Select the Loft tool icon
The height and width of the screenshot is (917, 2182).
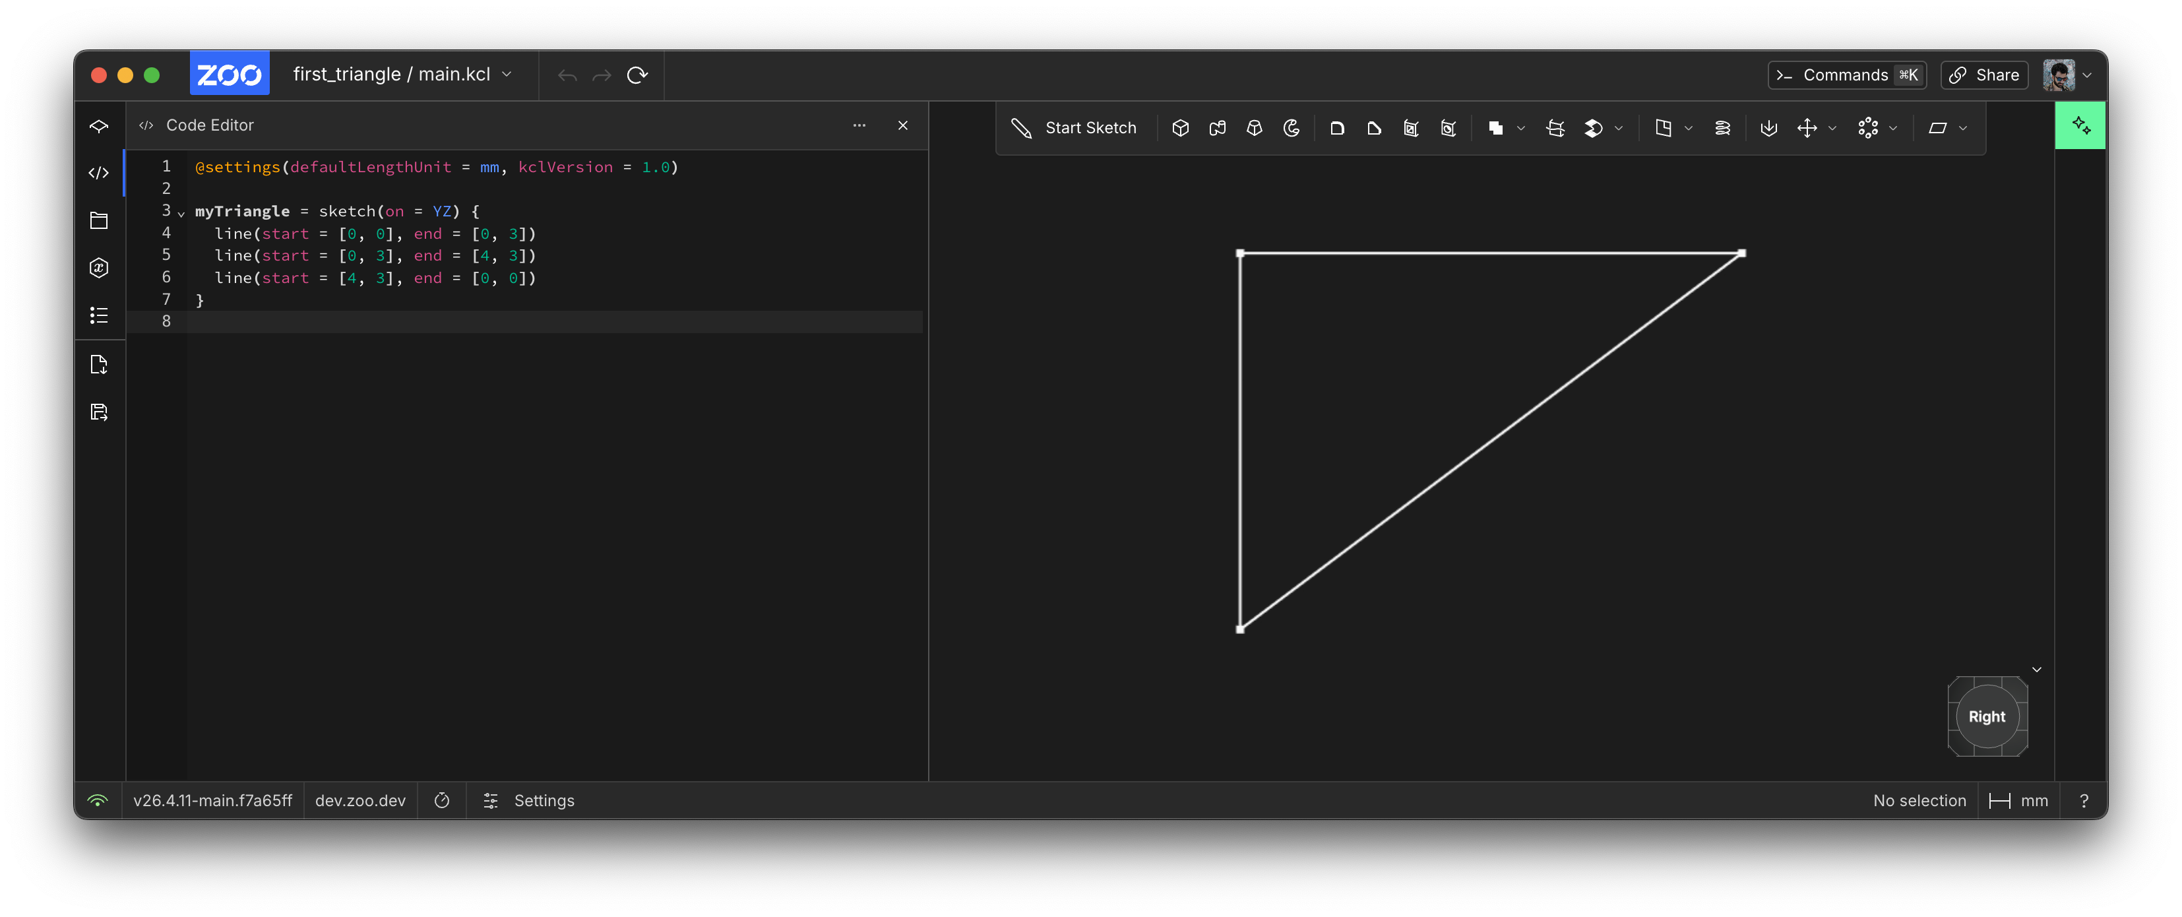[x=1255, y=128]
